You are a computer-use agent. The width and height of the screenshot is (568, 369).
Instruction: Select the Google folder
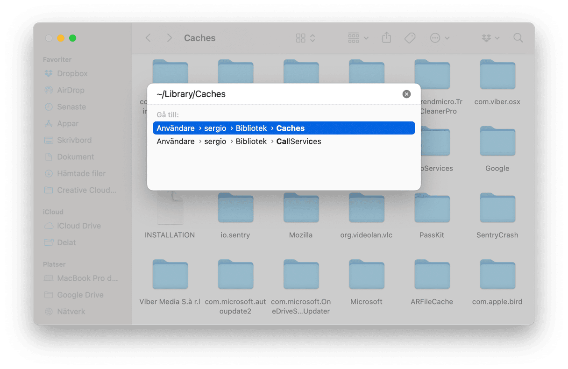497,149
